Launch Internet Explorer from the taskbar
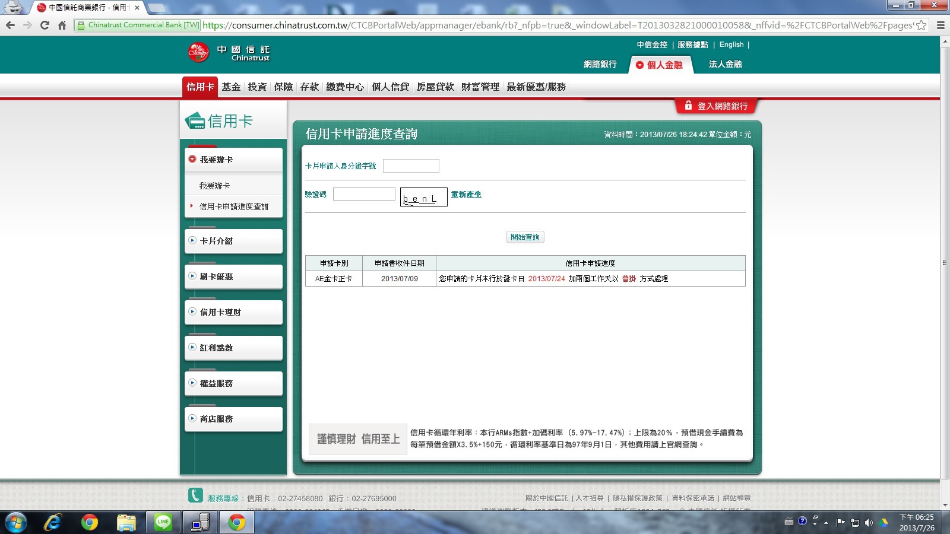This screenshot has height=534, width=950. pyautogui.click(x=53, y=523)
